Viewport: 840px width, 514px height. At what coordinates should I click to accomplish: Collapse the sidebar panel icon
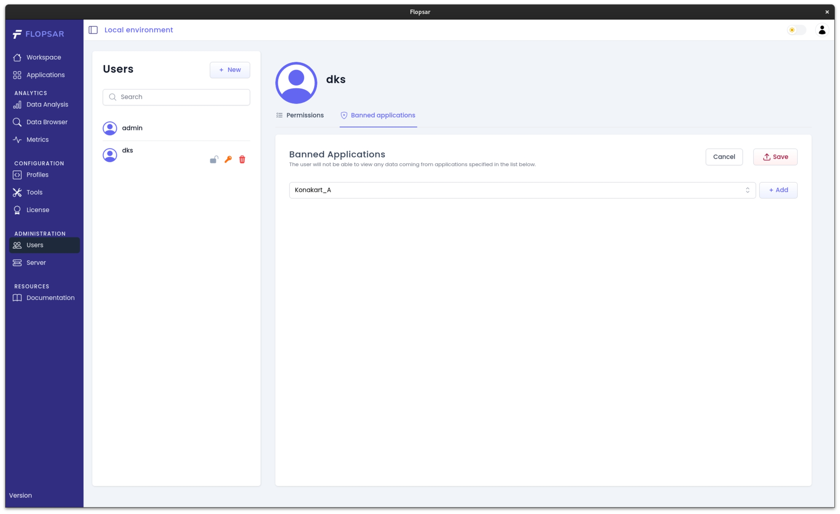93,30
